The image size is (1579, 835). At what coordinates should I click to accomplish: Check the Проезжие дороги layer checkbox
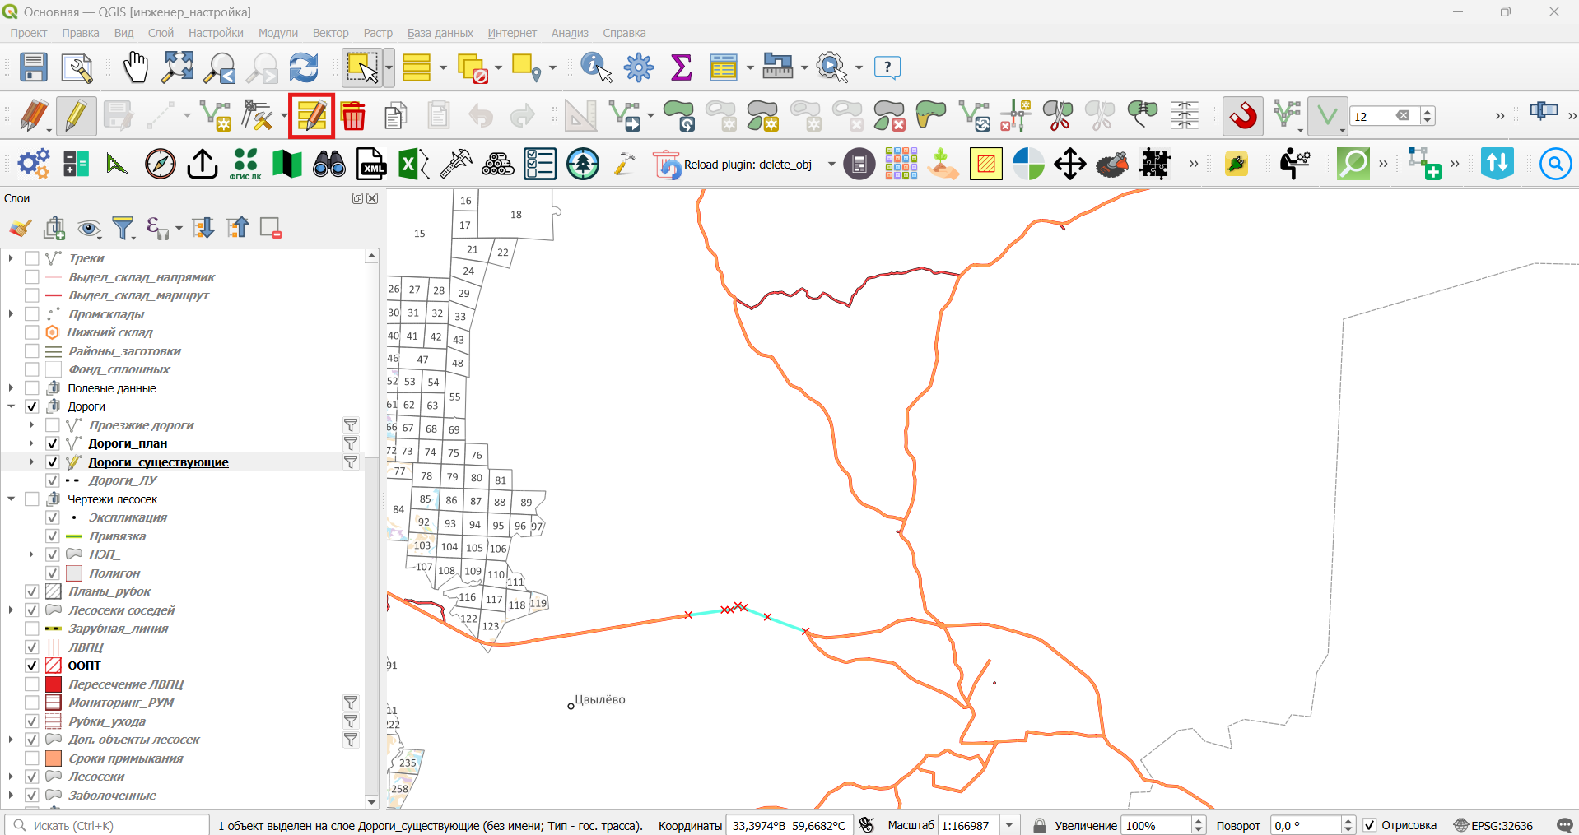point(53,425)
